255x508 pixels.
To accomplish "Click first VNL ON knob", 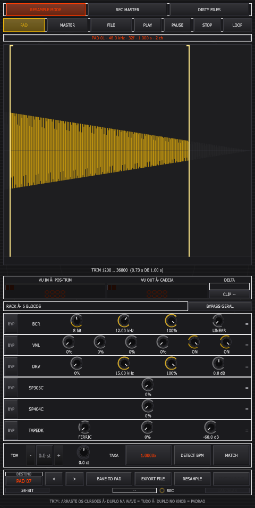I will tap(195, 342).
